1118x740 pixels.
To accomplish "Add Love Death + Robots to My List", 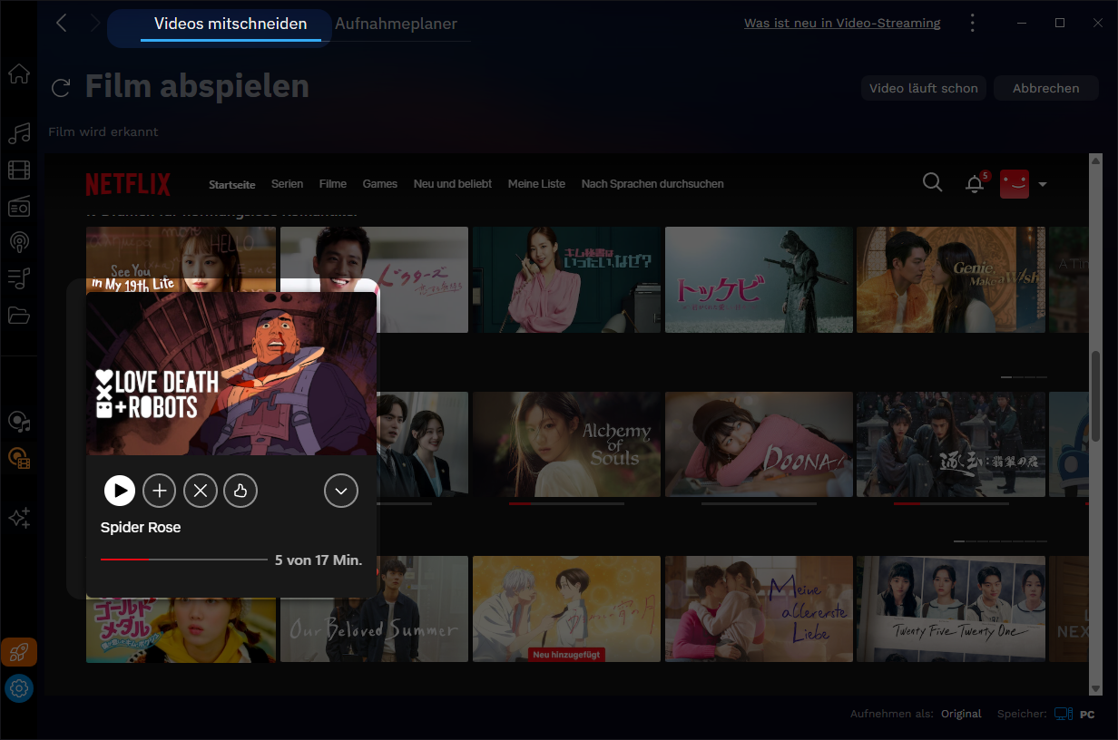I will coord(160,491).
